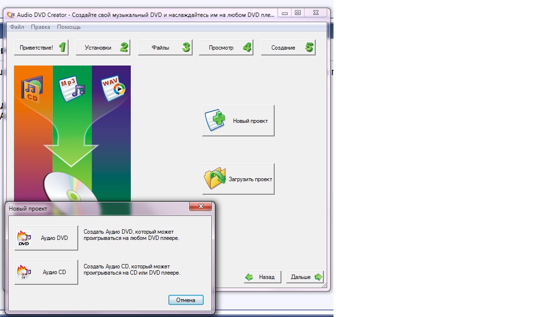Click the New Project document plus icon

click(x=215, y=121)
